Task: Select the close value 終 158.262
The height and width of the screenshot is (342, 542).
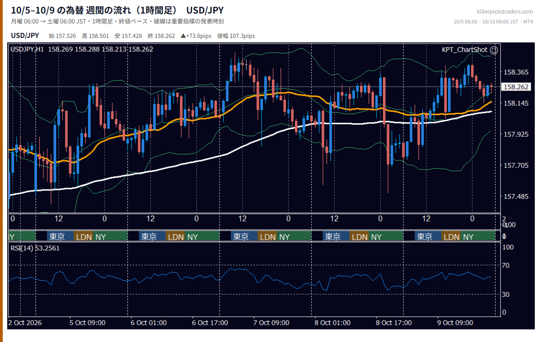Action: pyautogui.click(x=162, y=36)
